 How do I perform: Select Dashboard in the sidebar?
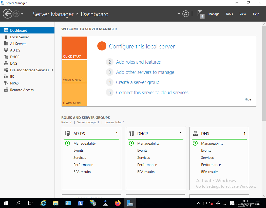click(27, 30)
